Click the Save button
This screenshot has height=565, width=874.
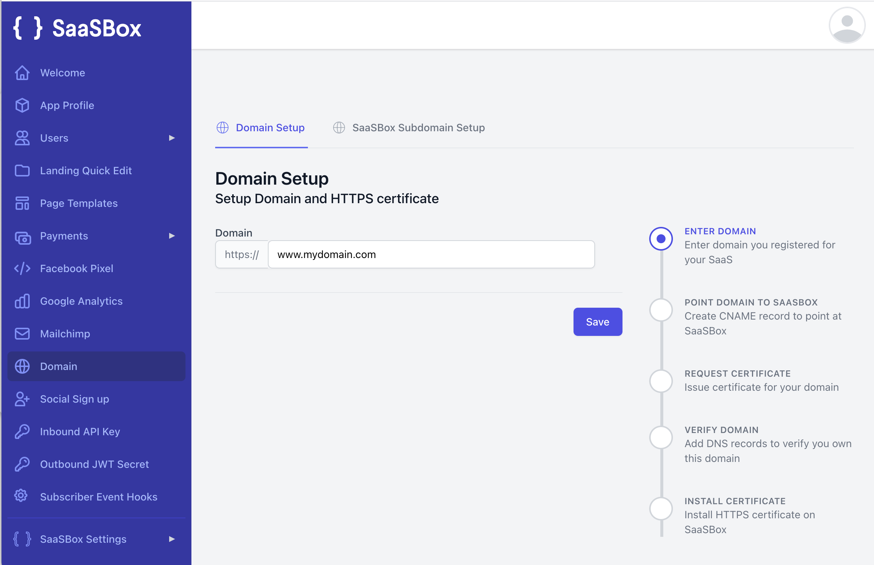pyautogui.click(x=598, y=322)
